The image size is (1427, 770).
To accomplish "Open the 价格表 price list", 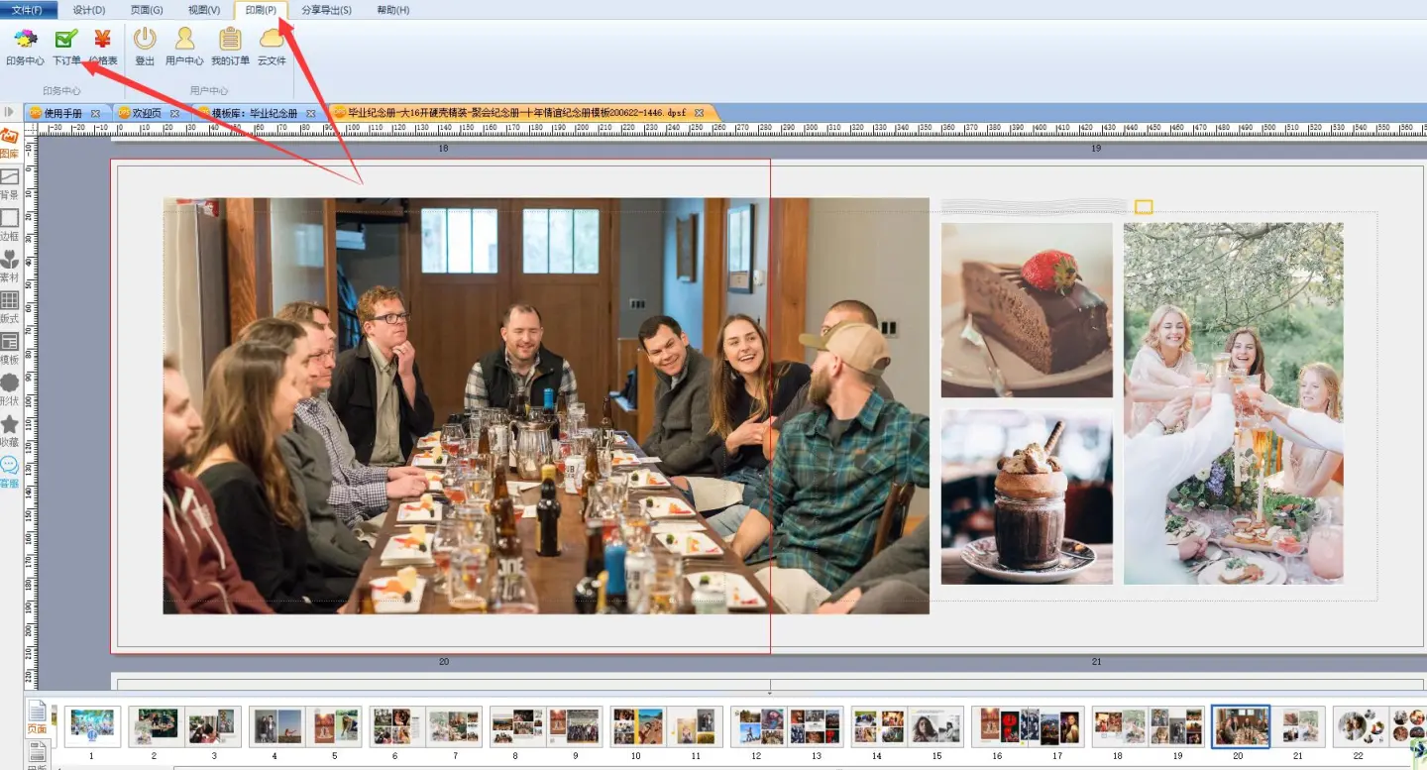I will coord(102,47).
